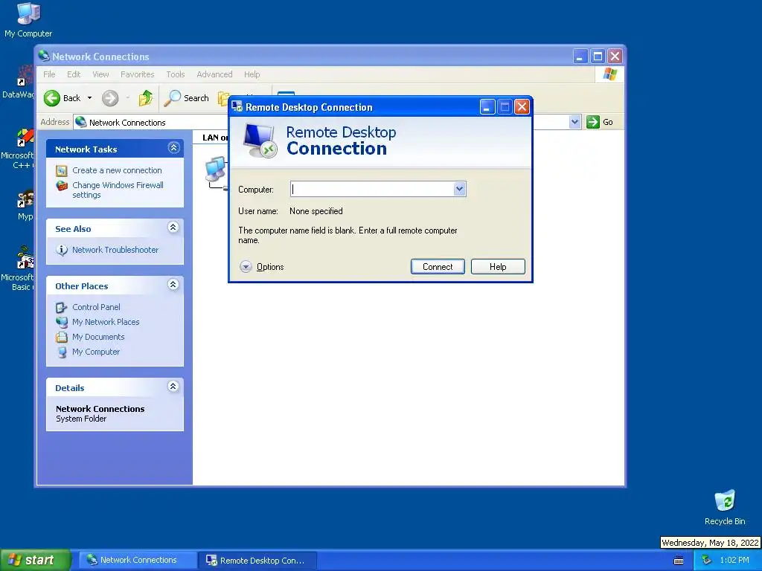The image size is (762, 571).
Task: Select the LAN connection icon in file pane
Action: coord(217,172)
